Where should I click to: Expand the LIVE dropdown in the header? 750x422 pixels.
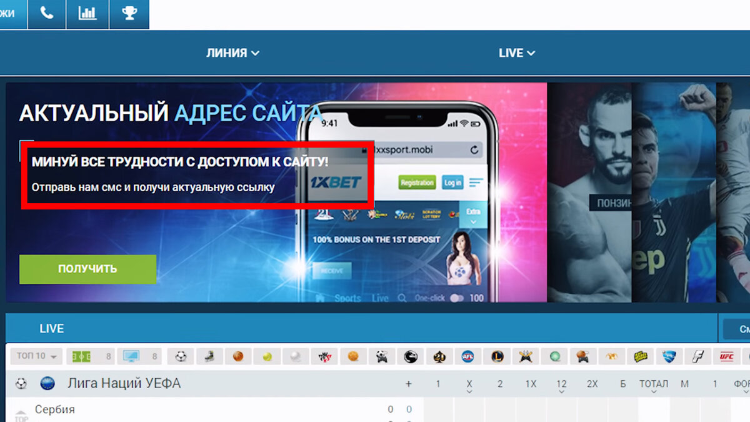(x=516, y=53)
